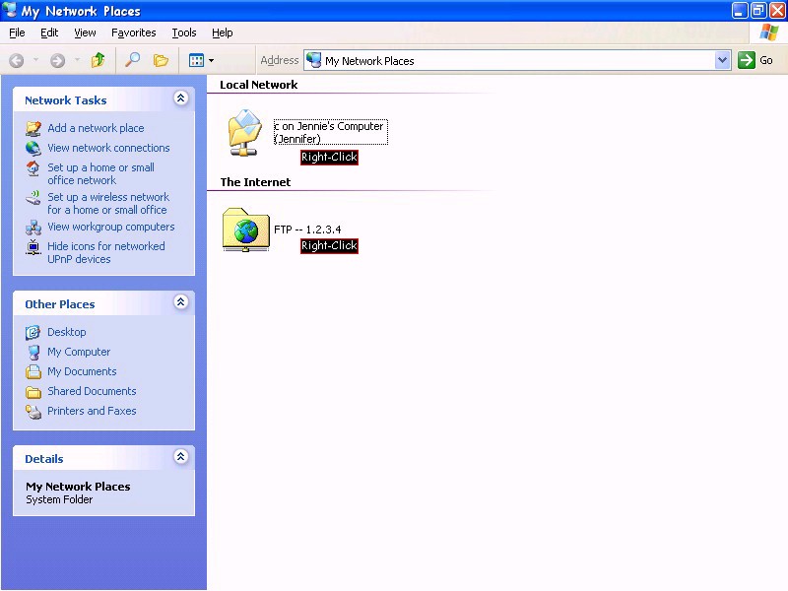Image resolution: width=788 pixels, height=591 pixels.
Task: Click the My Computer icon
Action: pyautogui.click(x=33, y=353)
